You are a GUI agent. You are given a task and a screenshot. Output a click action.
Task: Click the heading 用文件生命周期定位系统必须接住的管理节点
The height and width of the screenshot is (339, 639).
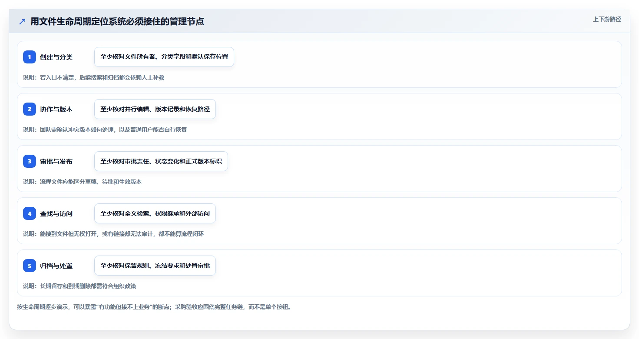[117, 22]
